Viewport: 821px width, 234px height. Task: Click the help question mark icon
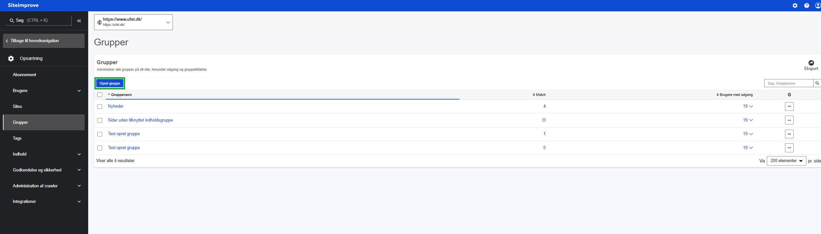[806, 6]
